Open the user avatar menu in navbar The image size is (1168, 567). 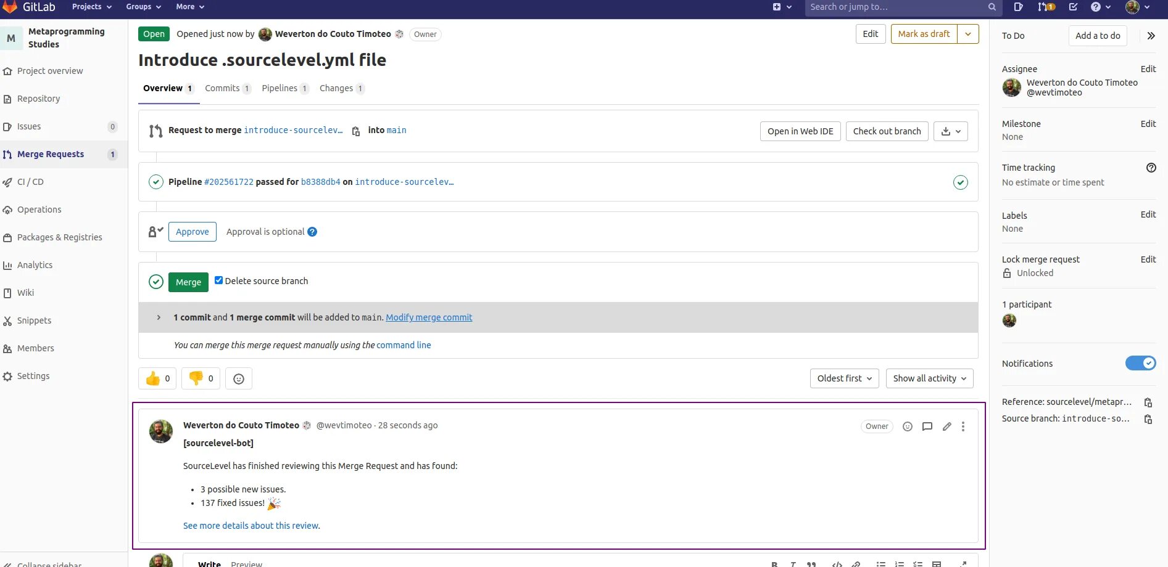[x=1137, y=7]
